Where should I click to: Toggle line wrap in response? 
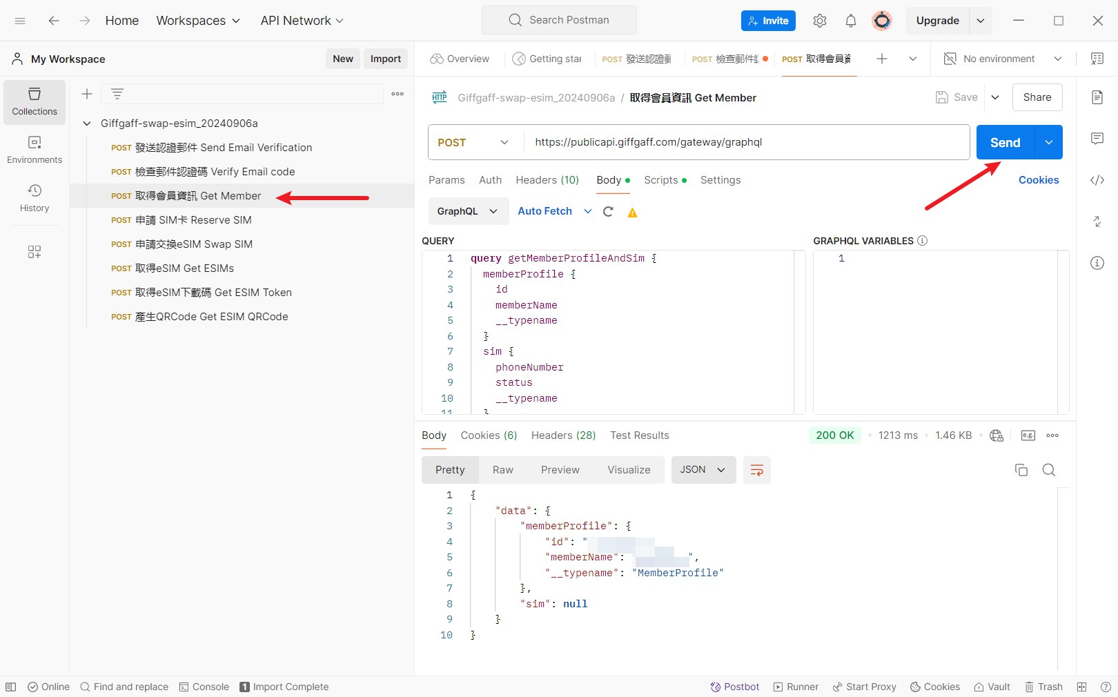(x=756, y=470)
